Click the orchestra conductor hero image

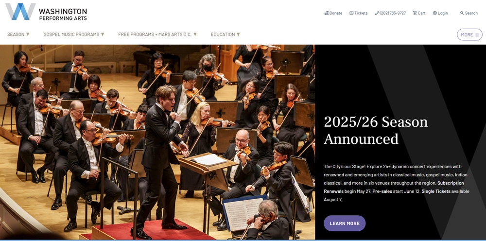[157, 142]
